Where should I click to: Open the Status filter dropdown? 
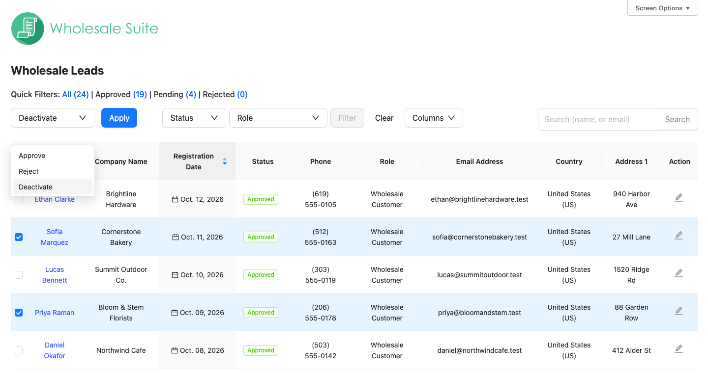[194, 118]
